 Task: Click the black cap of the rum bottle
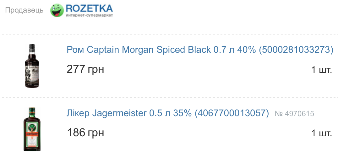[x=32, y=46]
